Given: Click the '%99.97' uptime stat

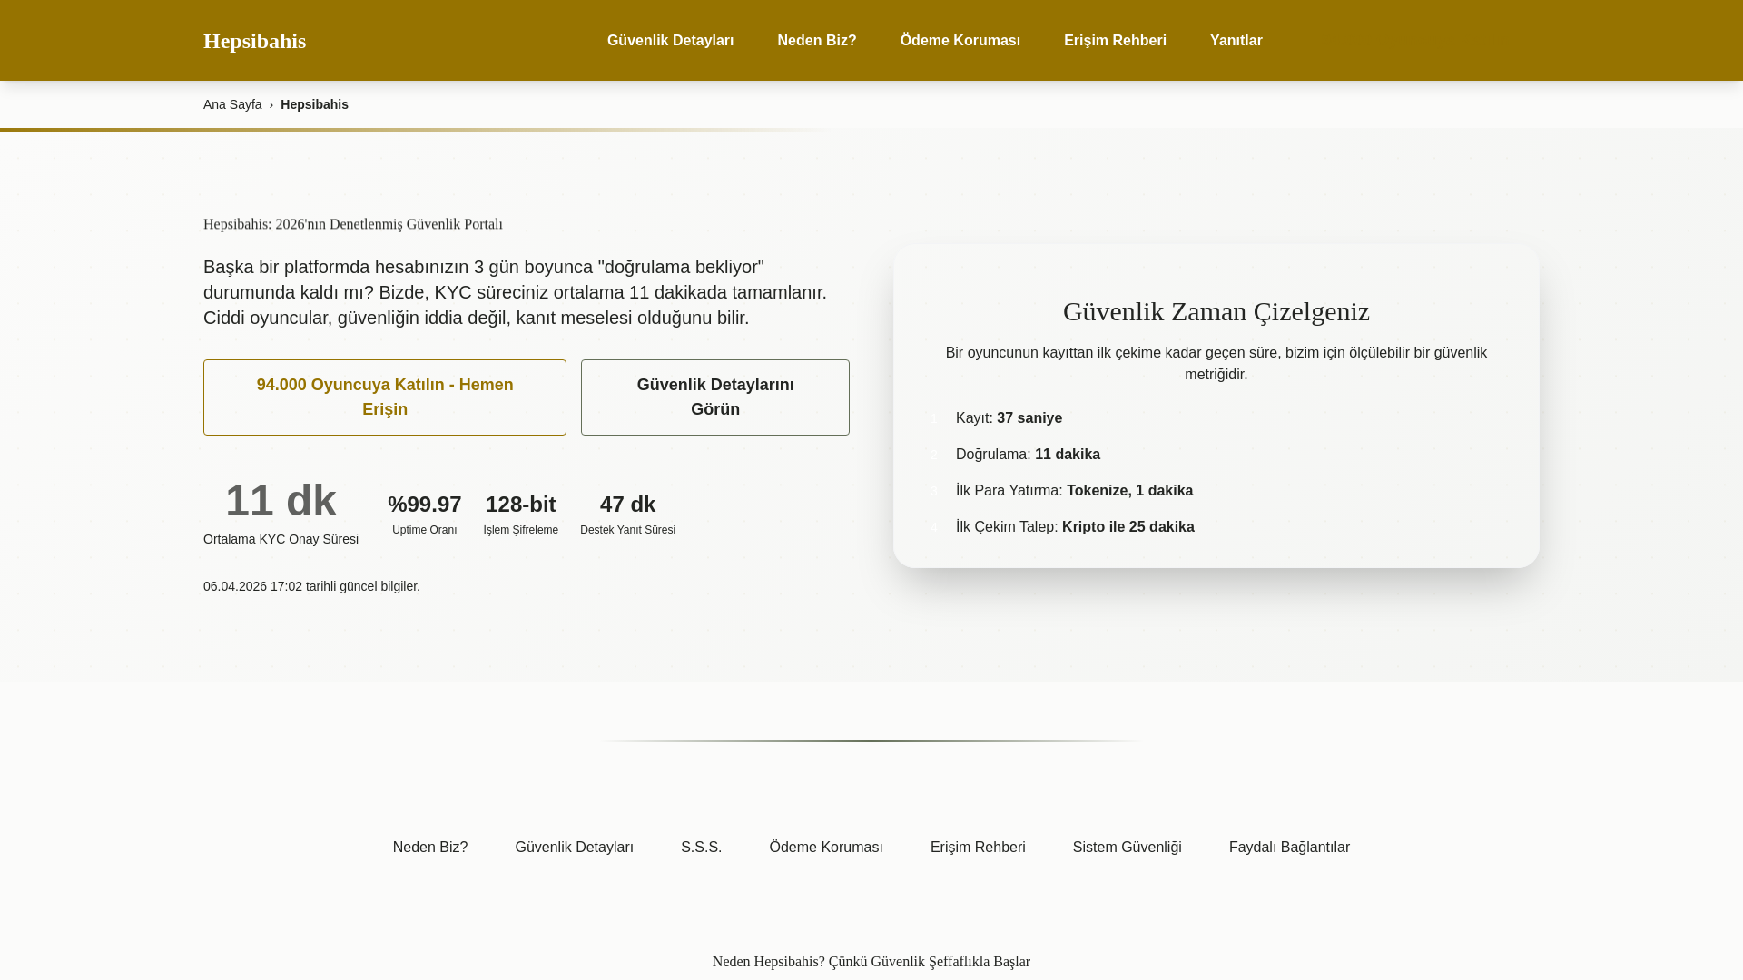Looking at the screenshot, I should click(424, 505).
